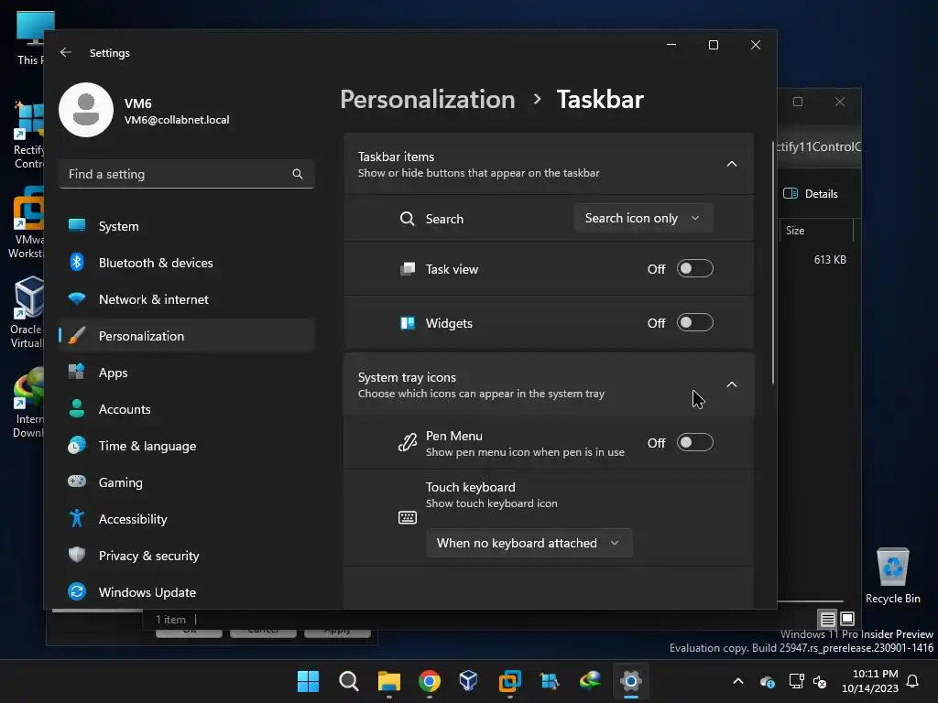Open System settings category
Image resolution: width=938 pixels, height=703 pixels.
187,226
